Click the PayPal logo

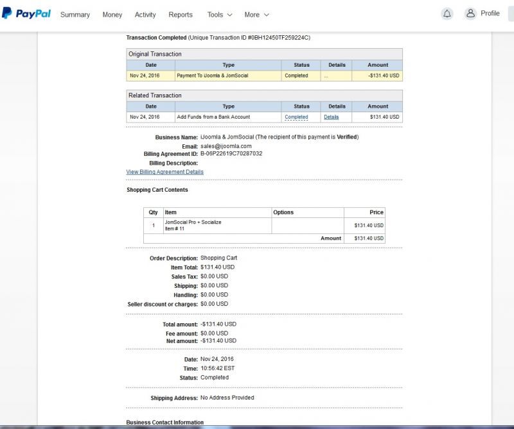pyautogui.click(x=26, y=13)
